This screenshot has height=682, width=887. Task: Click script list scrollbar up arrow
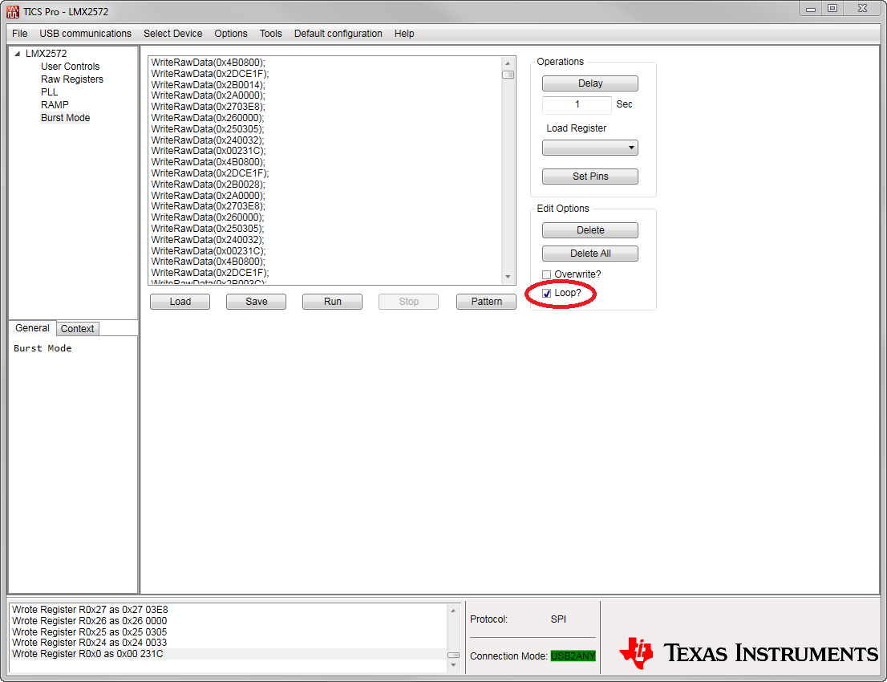pos(508,63)
